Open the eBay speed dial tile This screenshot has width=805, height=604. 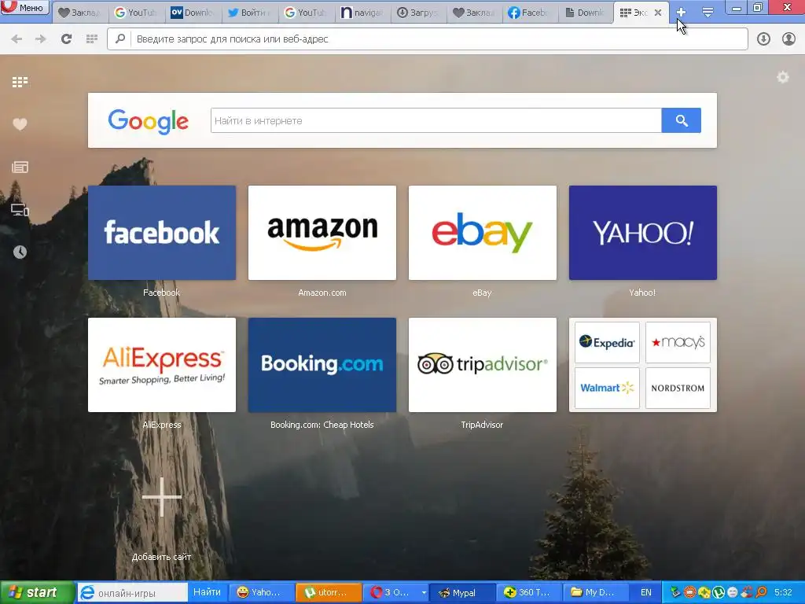483,233
